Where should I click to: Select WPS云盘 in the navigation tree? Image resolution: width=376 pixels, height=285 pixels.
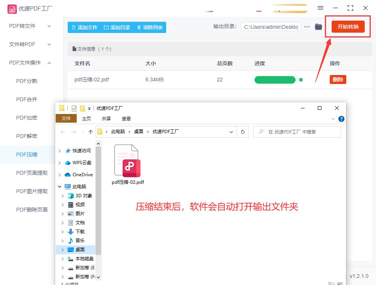[82, 163]
